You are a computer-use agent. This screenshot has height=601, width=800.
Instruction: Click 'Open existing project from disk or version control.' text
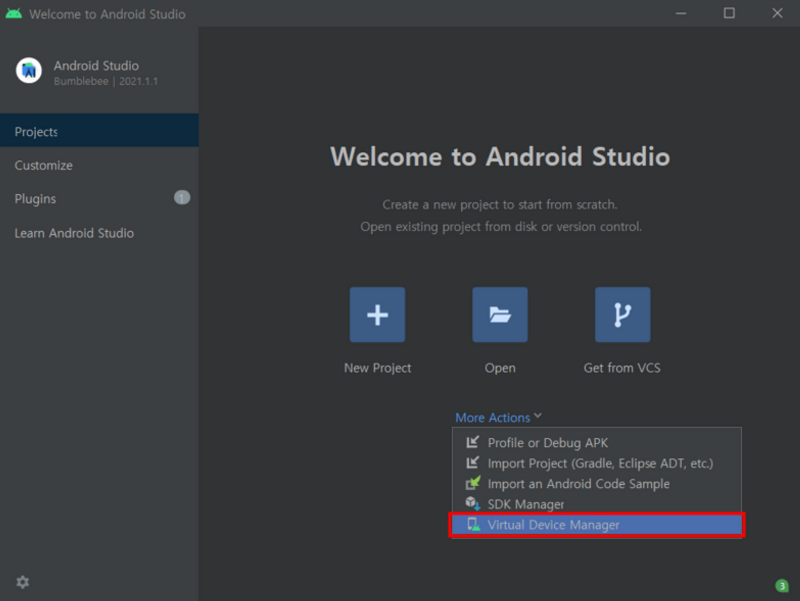tap(501, 226)
